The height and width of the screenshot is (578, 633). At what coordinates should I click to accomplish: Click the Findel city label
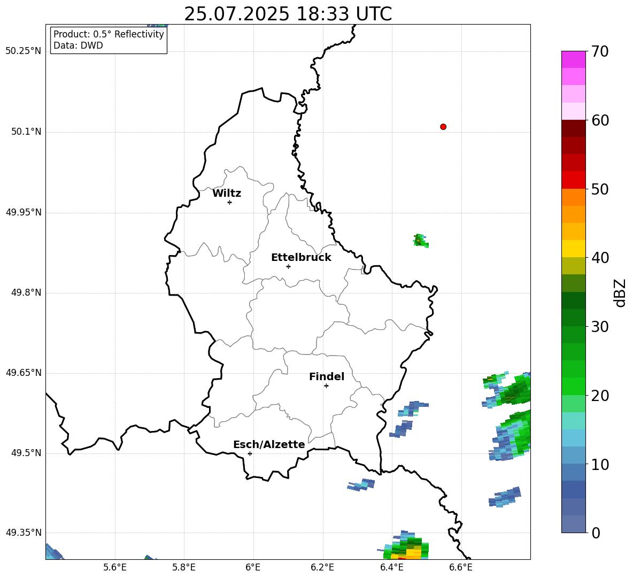click(x=327, y=376)
